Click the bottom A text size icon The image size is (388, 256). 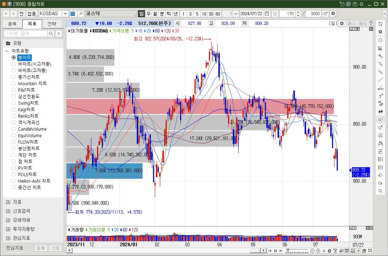click(x=324, y=251)
